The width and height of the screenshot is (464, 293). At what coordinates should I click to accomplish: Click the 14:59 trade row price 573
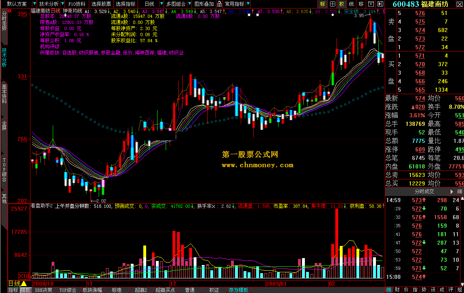pyautogui.click(x=417, y=200)
